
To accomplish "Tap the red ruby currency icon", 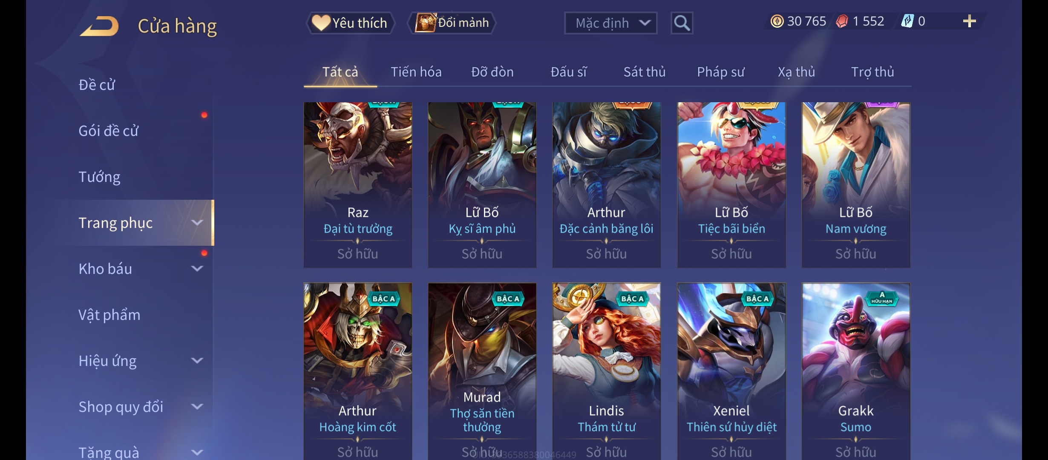I will click(x=842, y=21).
